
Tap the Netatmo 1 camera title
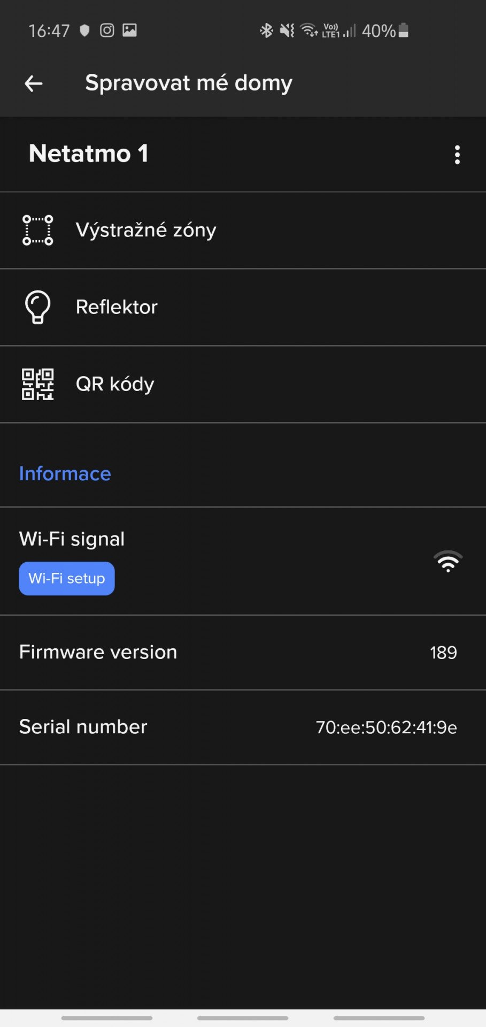[x=89, y=154]
